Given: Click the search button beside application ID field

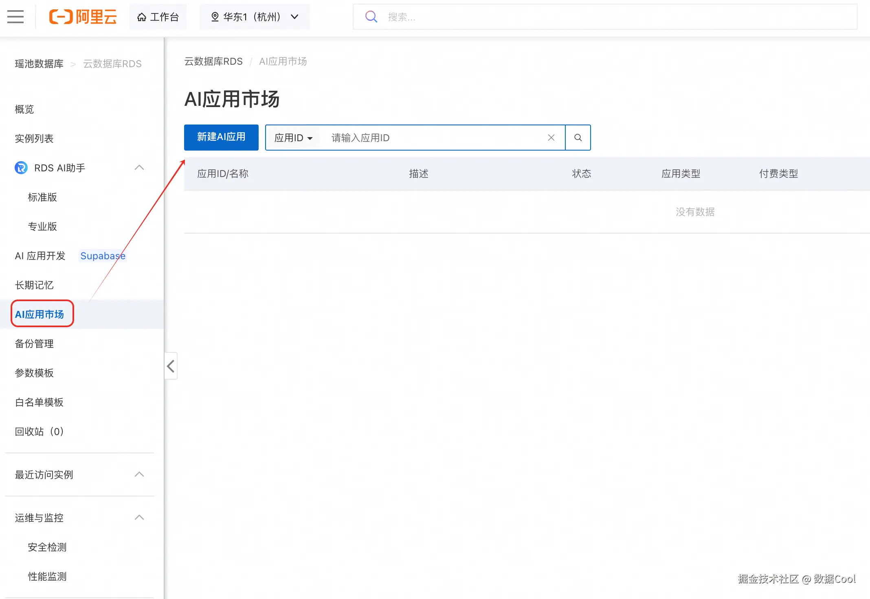Looking at the screenshot, I should (x=578, y=138).
